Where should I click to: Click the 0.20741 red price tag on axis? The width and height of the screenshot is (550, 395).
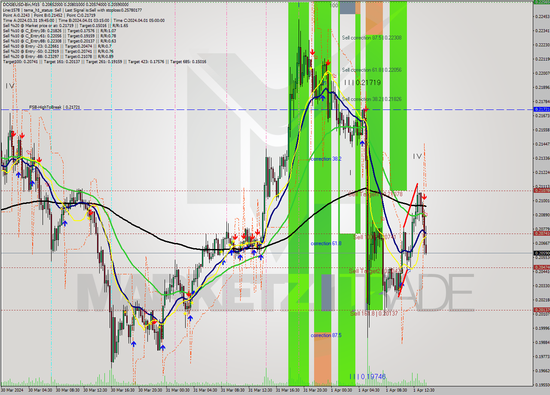click(x=541, y=233)
